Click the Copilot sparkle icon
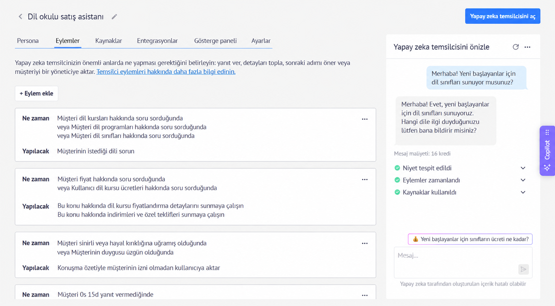The image size is (555, 306). coord(547,167)
